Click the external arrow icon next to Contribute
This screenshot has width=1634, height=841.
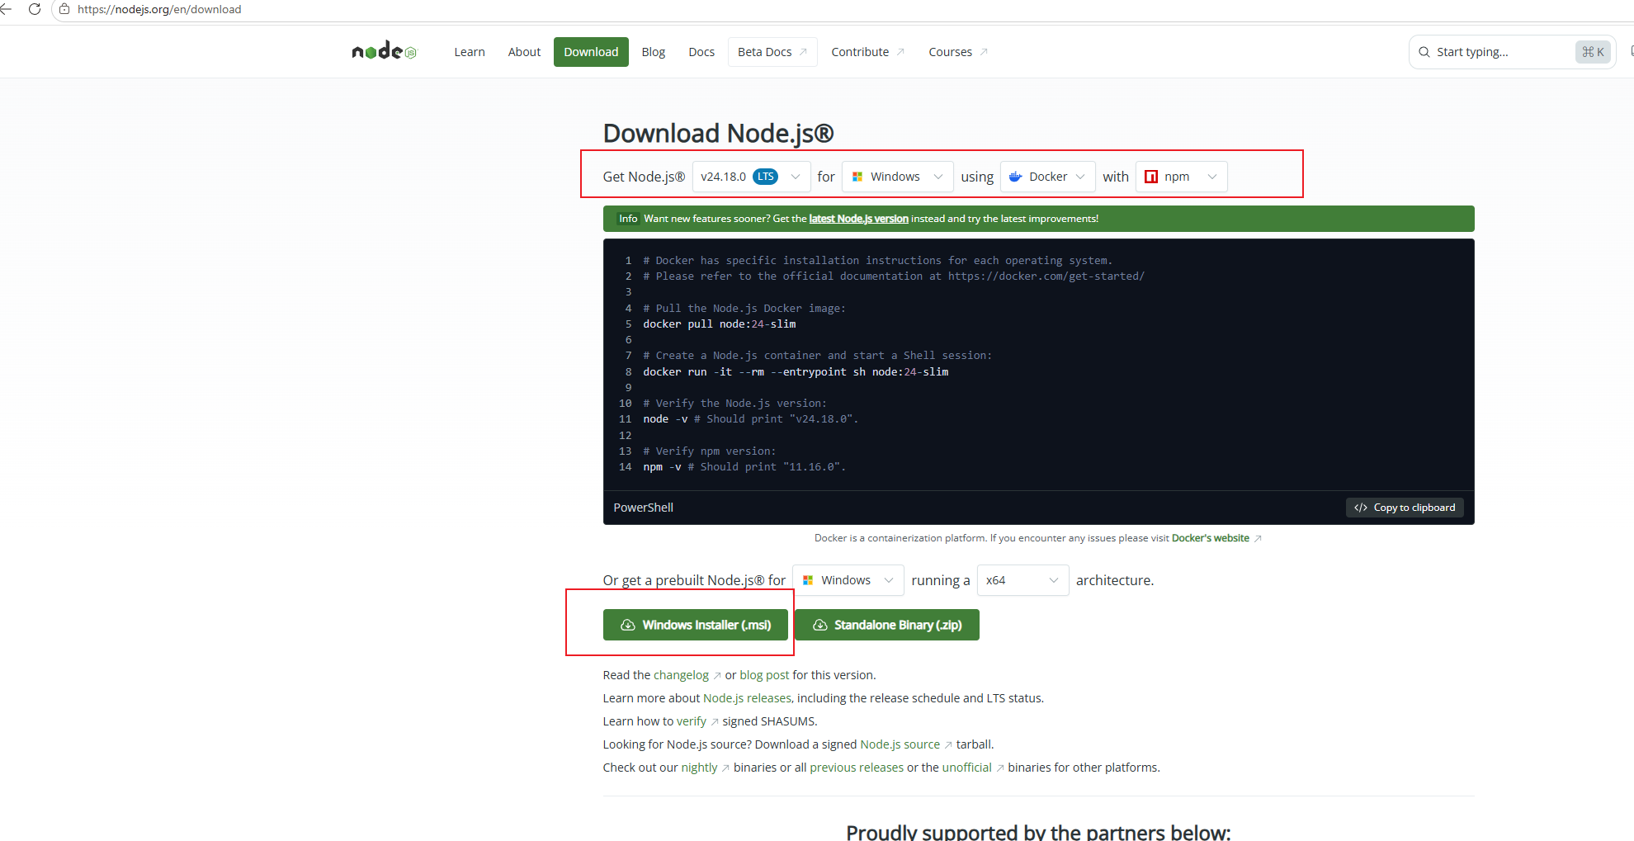pos(900,52)
